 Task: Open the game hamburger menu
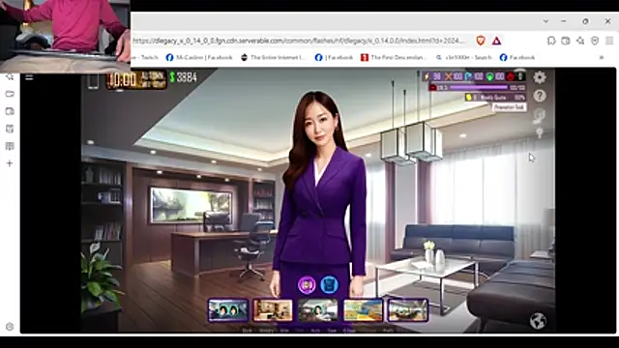[29, 77]
